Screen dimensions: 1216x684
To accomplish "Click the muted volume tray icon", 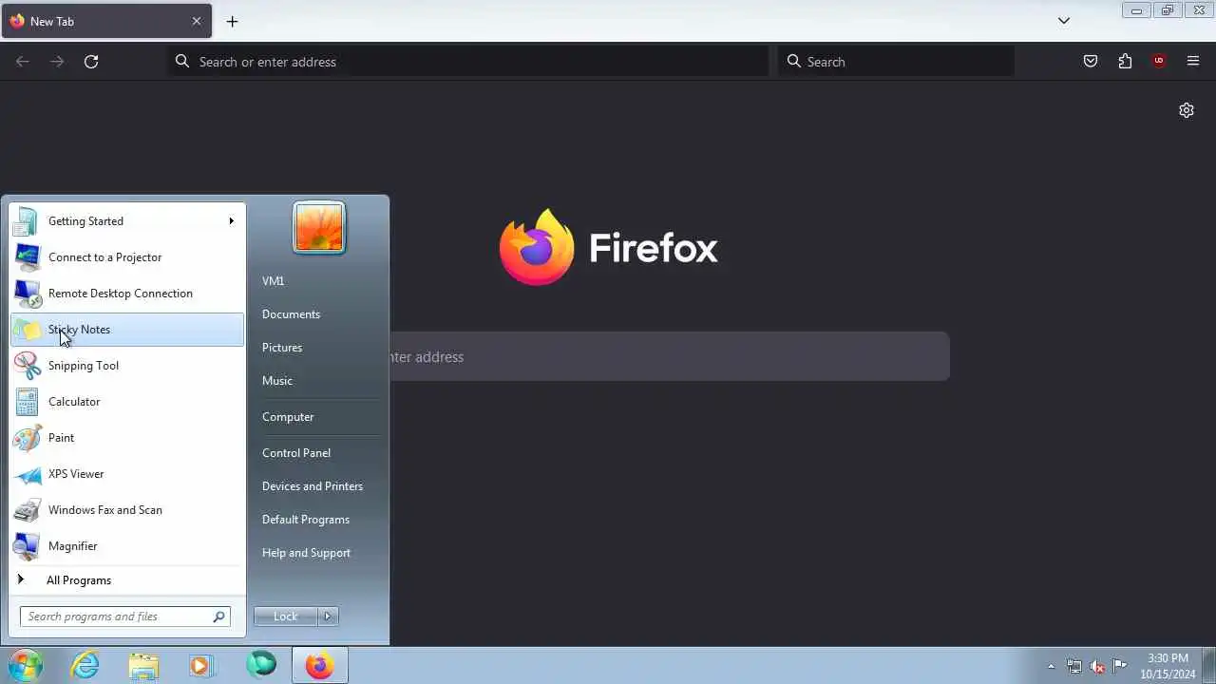I will point(1097,666).
